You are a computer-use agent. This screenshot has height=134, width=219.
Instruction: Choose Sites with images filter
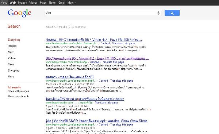click(19, 91)
